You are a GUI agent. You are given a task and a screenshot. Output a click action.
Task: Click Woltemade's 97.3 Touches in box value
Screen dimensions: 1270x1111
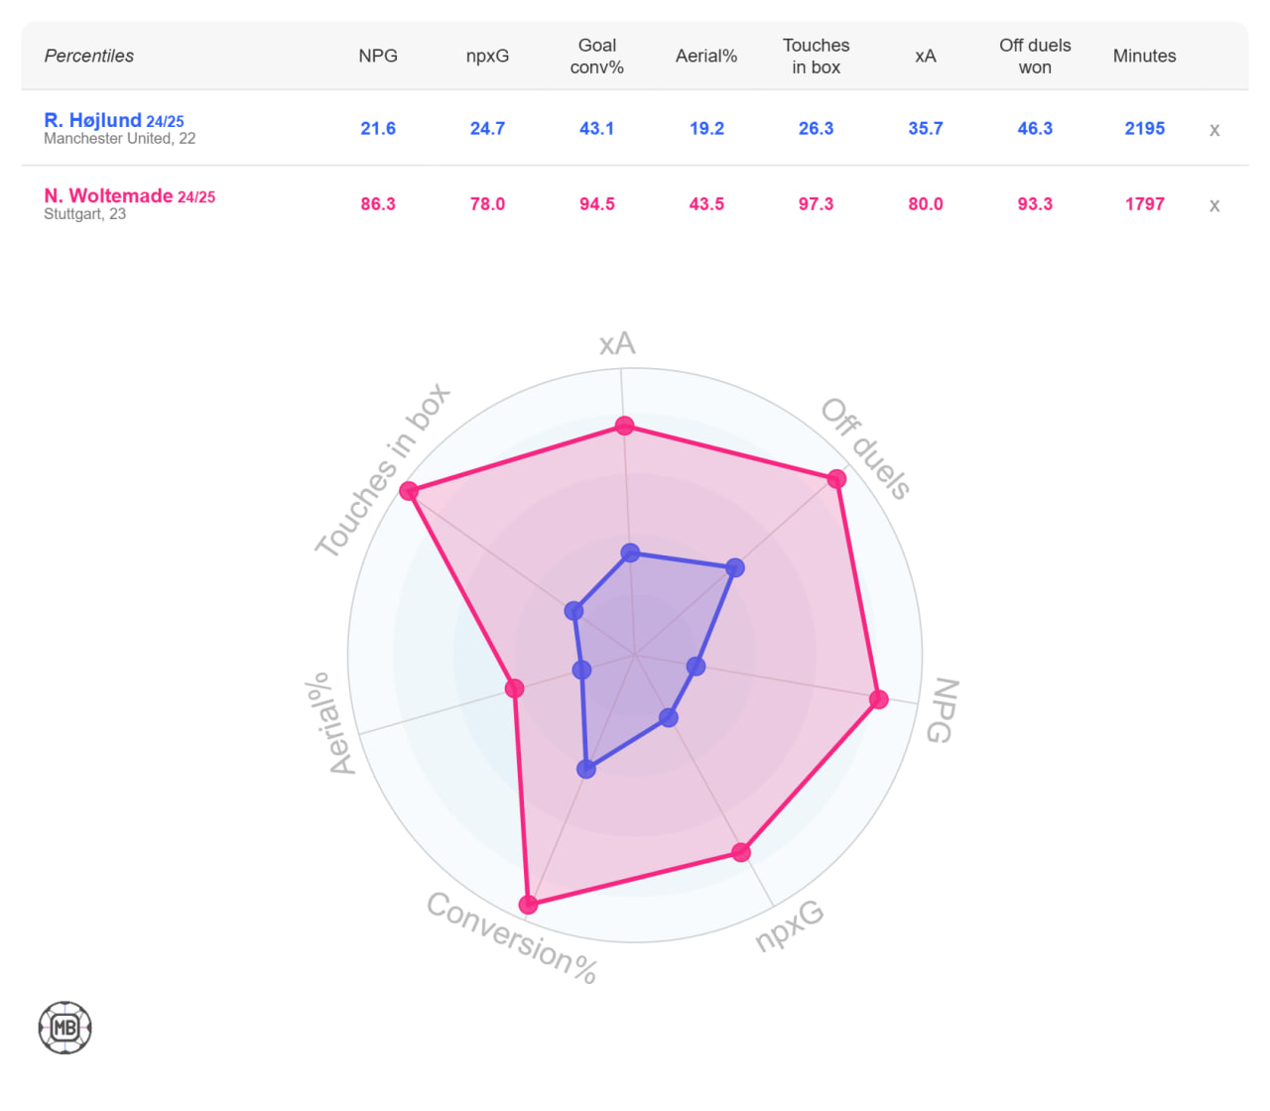tap(816, 204)
